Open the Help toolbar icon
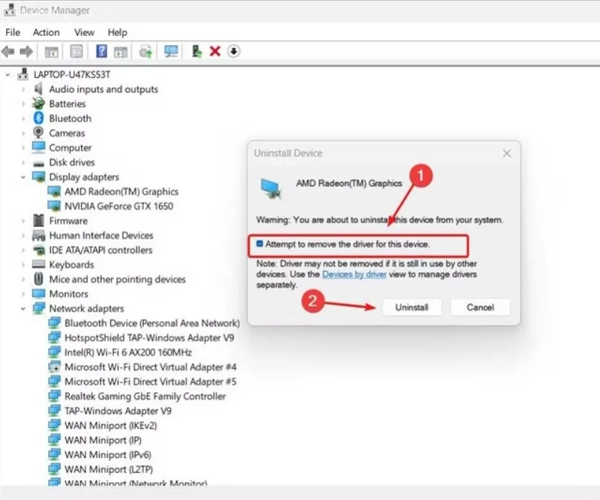Screen dimensions: 600x500 101,51
